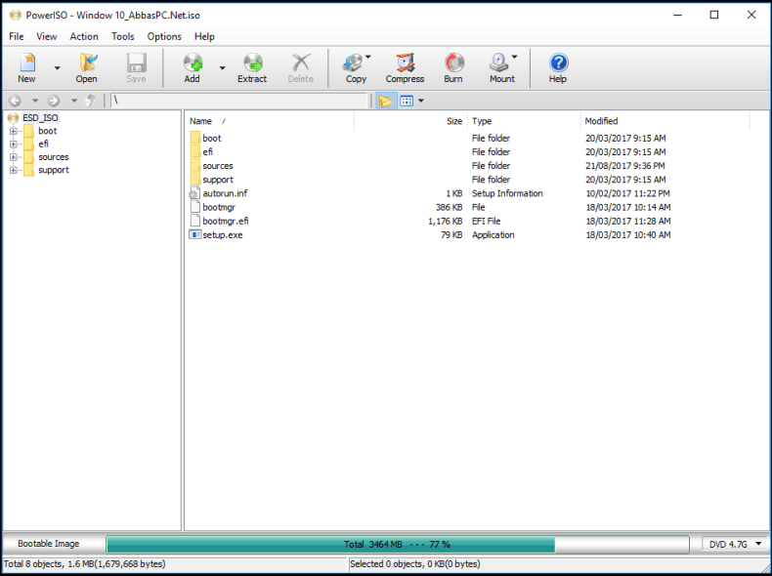Sort by the Modified column header
772x576 pixels.
click(x=665, y=121)
